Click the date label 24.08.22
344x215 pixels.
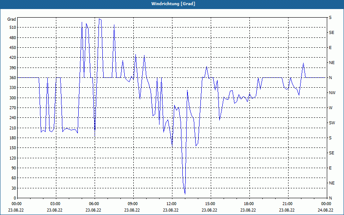(326, 210)
